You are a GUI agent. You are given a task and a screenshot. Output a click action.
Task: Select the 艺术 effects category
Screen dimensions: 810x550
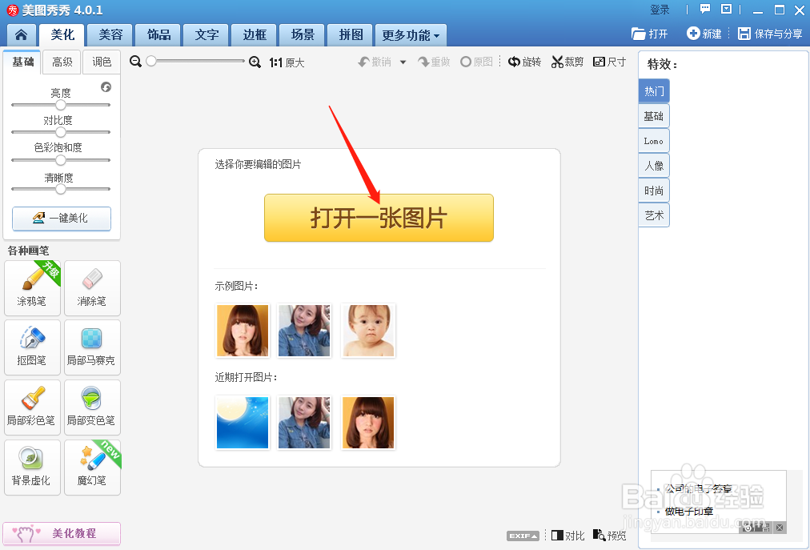tap(654, 215)
